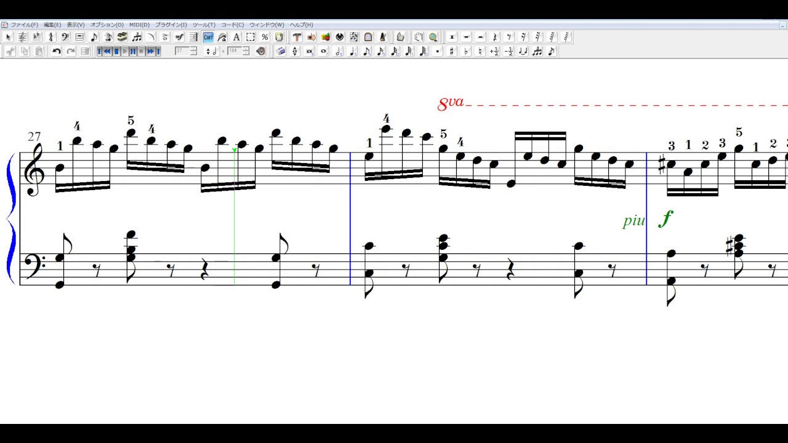Open the 表示(V) menu
Viewport: 788px width, 443px height.
(x=76, y=25)
